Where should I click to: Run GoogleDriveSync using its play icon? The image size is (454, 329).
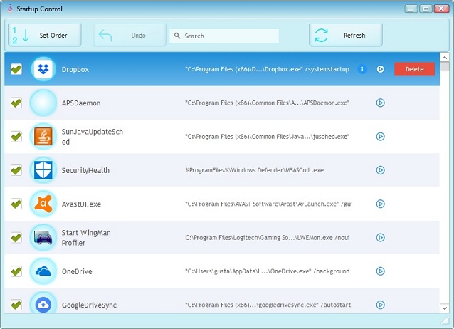point(380,305)
